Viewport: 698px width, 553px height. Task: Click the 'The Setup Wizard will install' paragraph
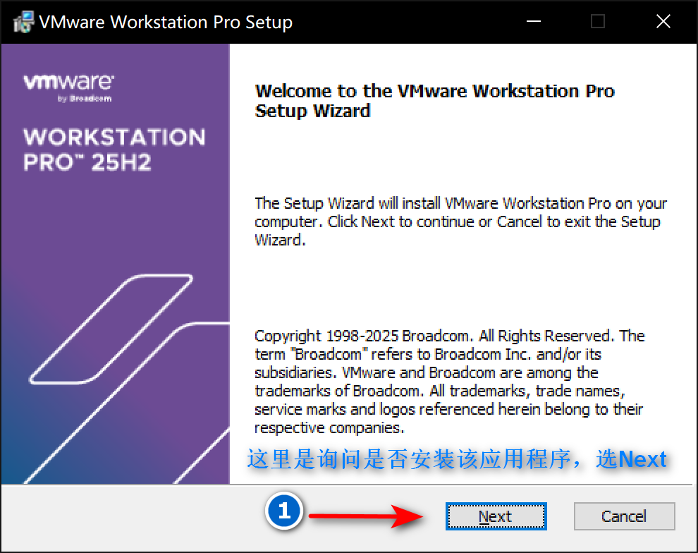460,221
